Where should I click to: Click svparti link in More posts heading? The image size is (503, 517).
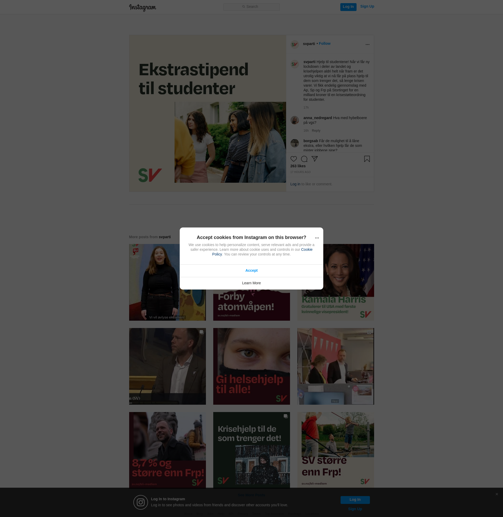[165, 237]
